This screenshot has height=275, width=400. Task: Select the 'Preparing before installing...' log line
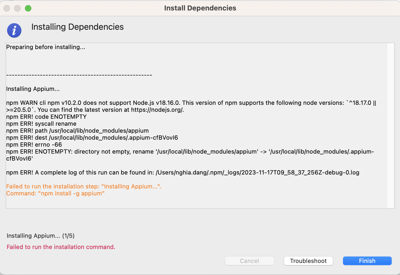point(46,47)
